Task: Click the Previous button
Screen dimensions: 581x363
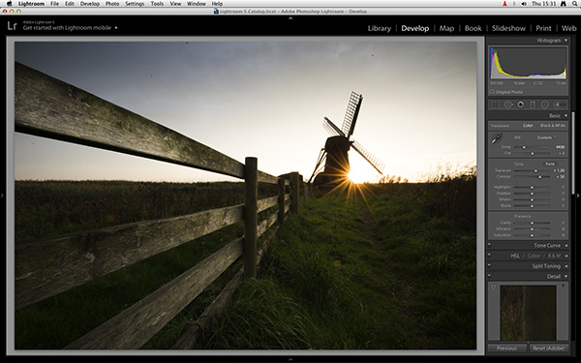Action: click(506, 348)
